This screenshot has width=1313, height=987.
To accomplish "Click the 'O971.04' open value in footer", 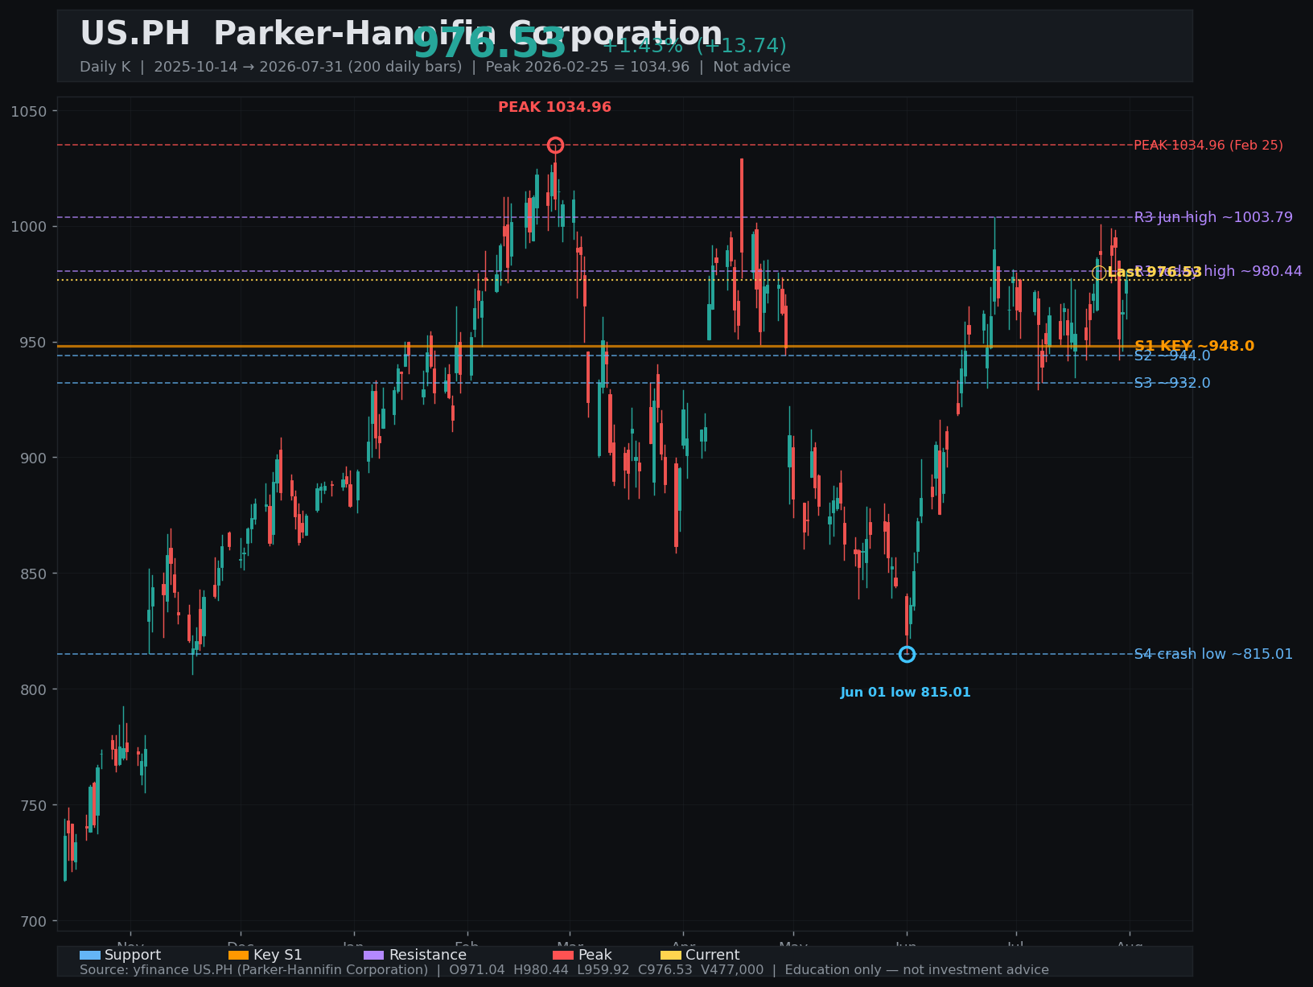I will [x=477, y=970].
